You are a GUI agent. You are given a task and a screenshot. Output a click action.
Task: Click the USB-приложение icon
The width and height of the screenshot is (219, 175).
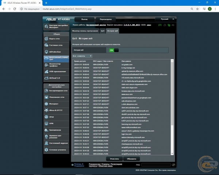point(46,71)
